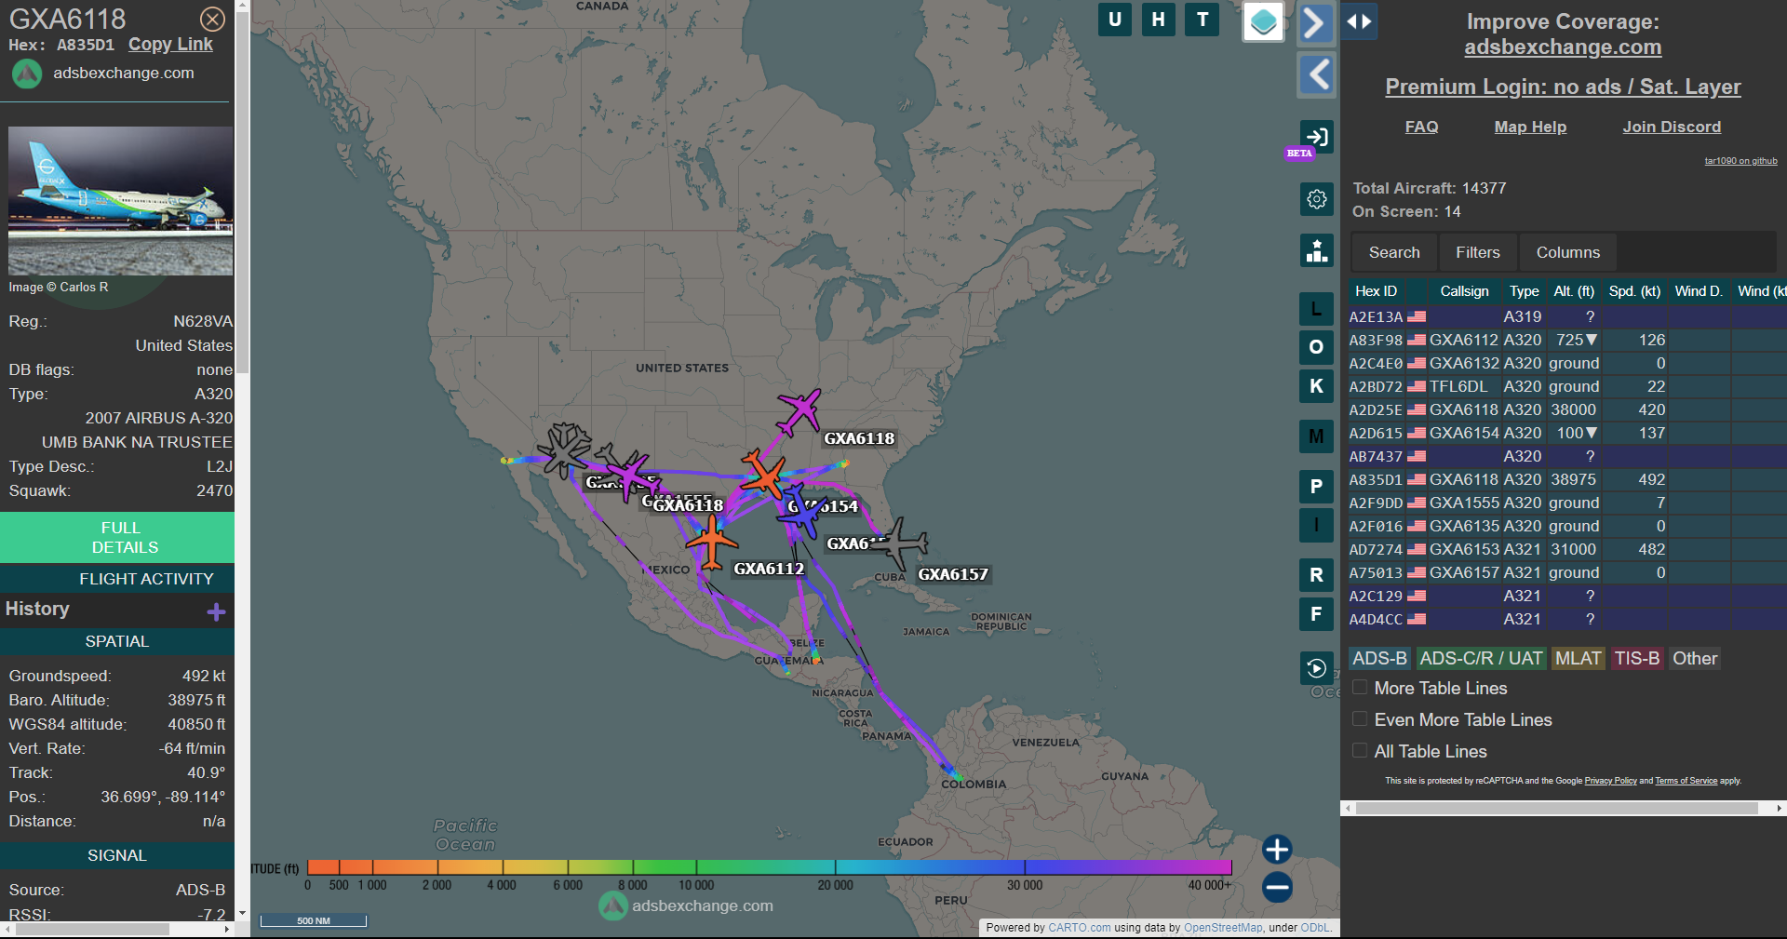Click the orange GXA6112 aircraft on map
Image resolution: width=1787 pixels, height=939 pixels.
coord(713,543)
